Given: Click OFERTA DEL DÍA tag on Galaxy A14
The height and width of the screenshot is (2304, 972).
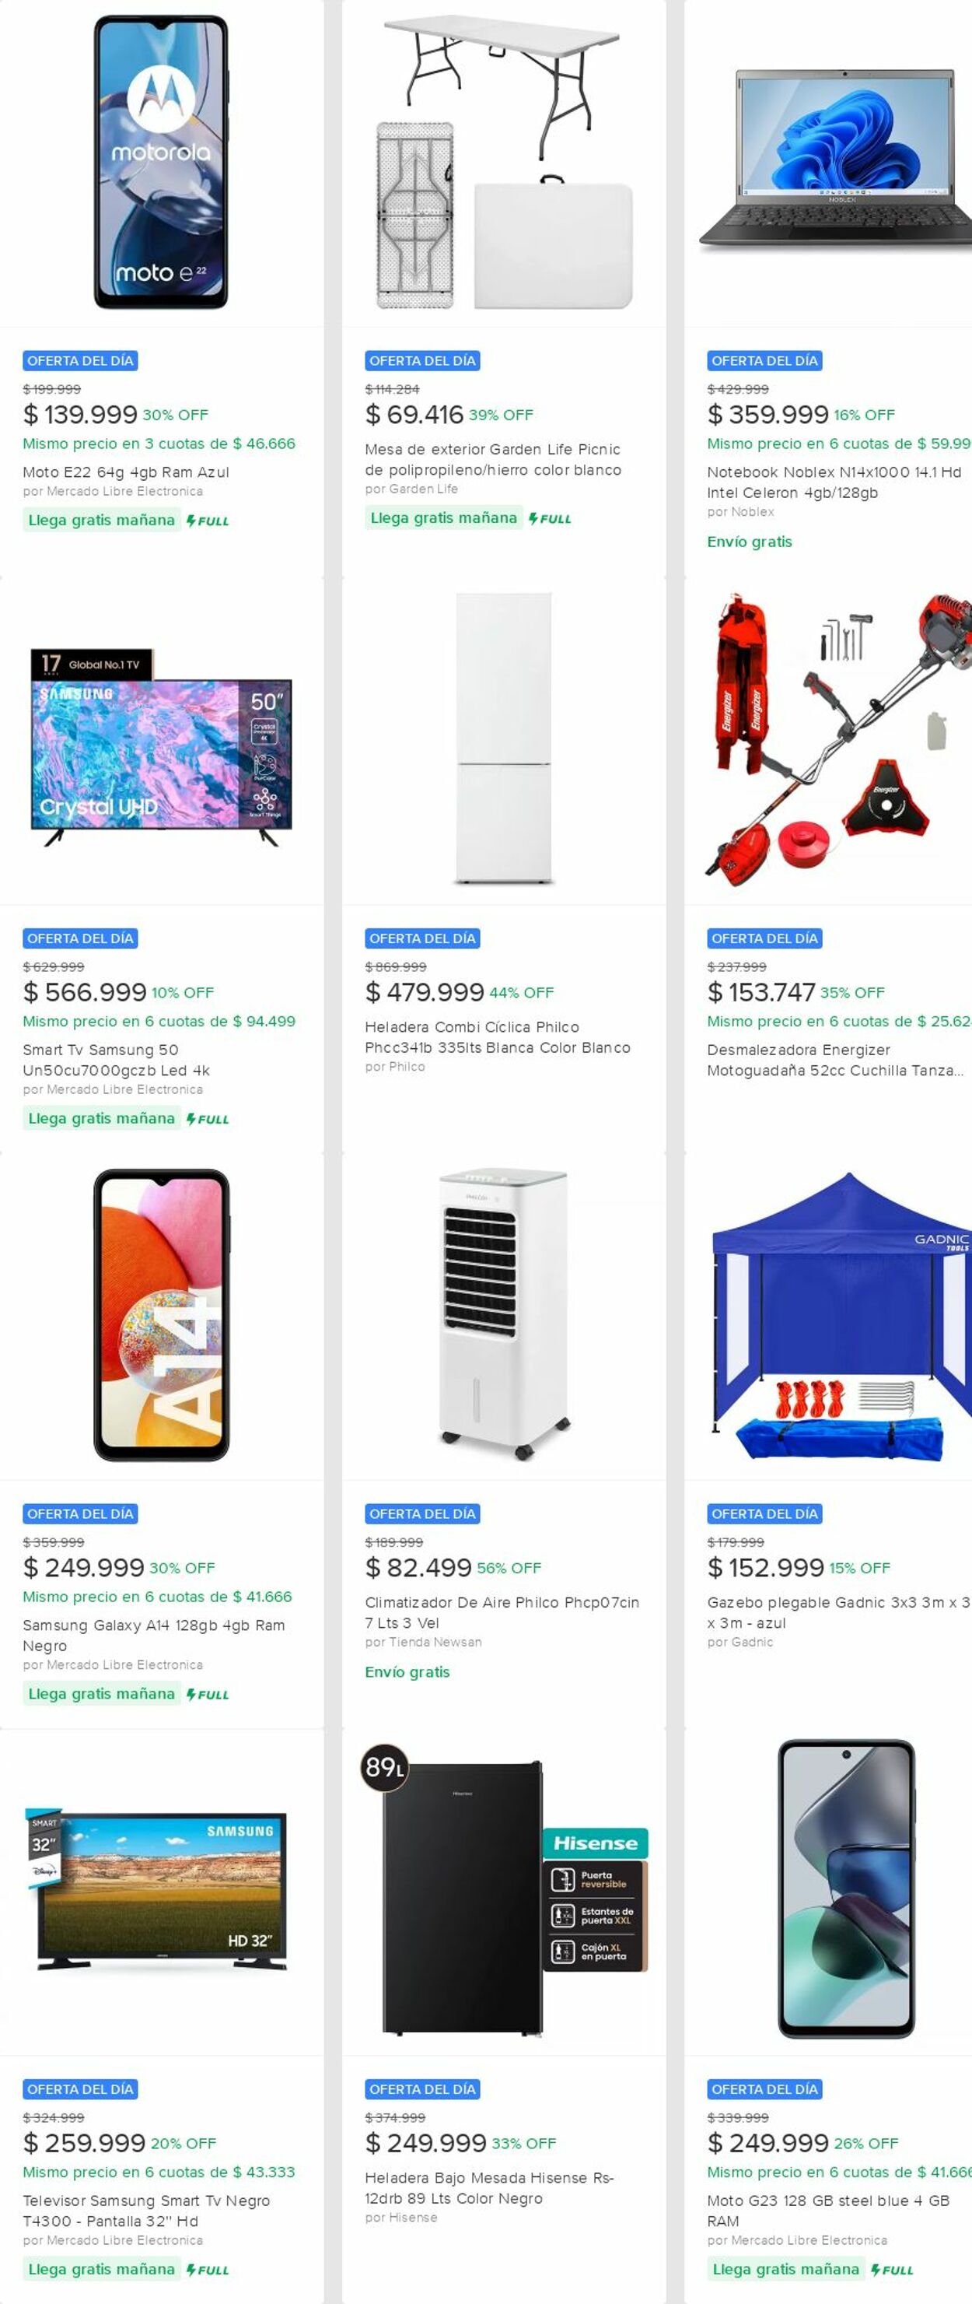Looking at the screenshot, I should pyautogui.click(x=80, y=1513).
